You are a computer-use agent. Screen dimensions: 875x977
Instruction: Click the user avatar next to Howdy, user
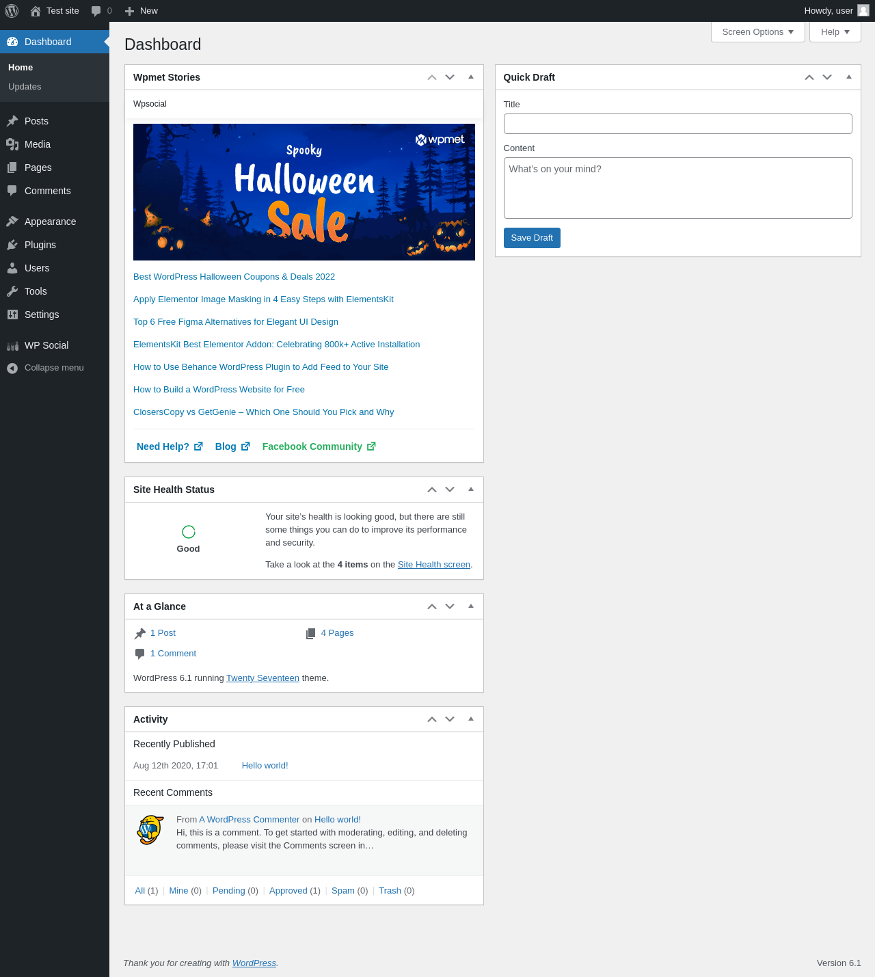[x=863, y=10]
